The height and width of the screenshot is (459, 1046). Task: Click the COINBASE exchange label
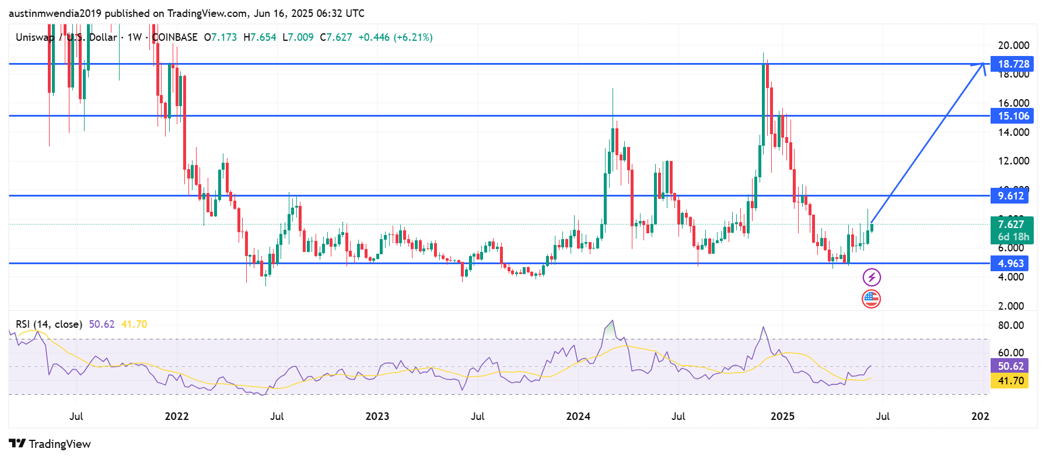pos(174,37)
